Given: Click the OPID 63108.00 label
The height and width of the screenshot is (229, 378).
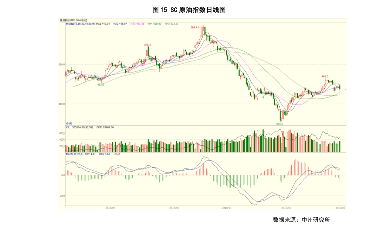Looking at the screenshot, I should tap(105, 127).
